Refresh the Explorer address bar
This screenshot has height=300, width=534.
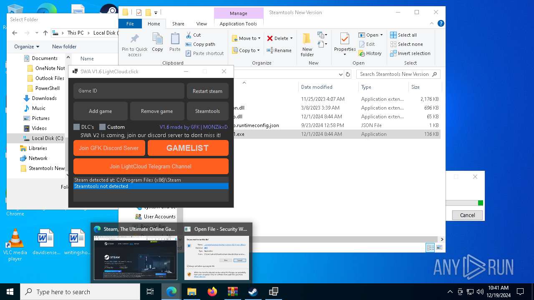[348, 74]
